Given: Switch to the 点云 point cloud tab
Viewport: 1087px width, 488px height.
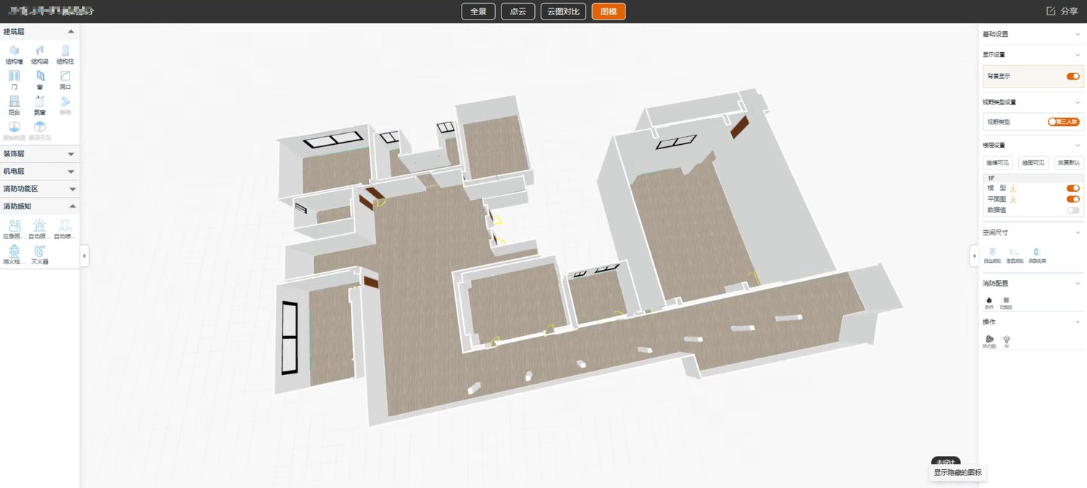Looking at the screenshot, I should pyautogui.click(x=518, y=12).
